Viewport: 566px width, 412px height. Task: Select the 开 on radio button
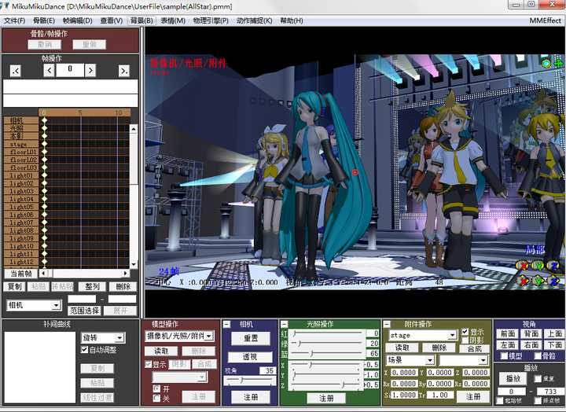(x=156, y=389)
